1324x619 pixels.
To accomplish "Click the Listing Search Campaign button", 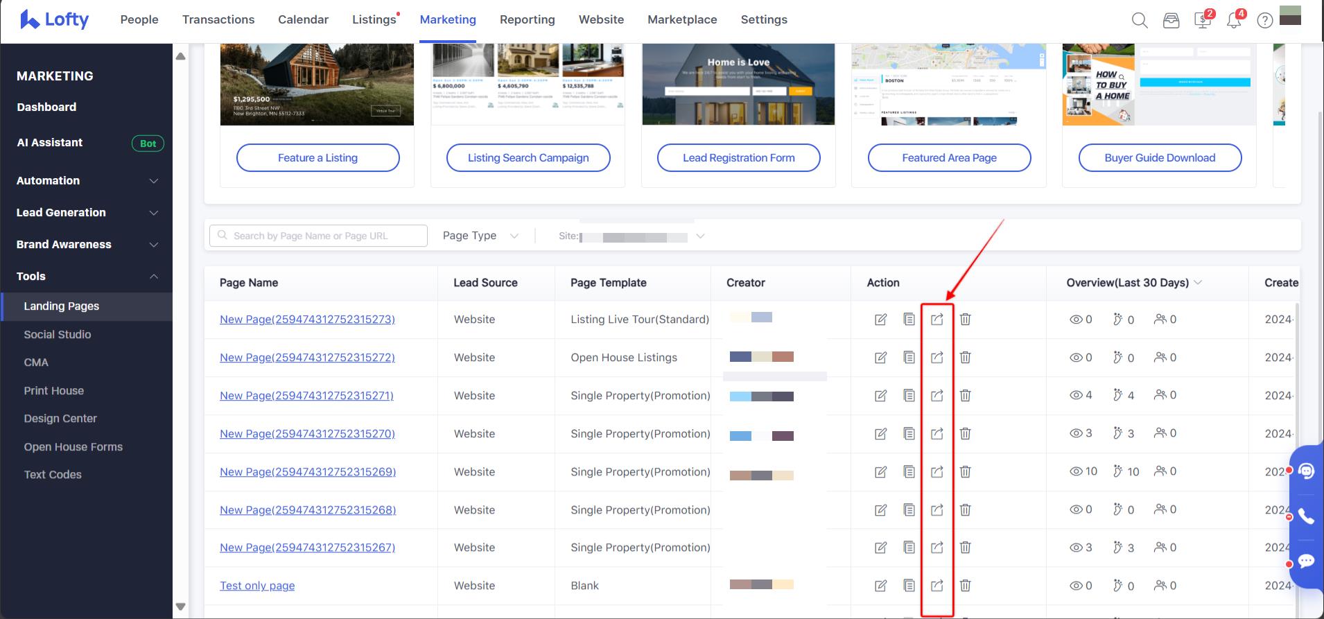I will pos(528,158).
